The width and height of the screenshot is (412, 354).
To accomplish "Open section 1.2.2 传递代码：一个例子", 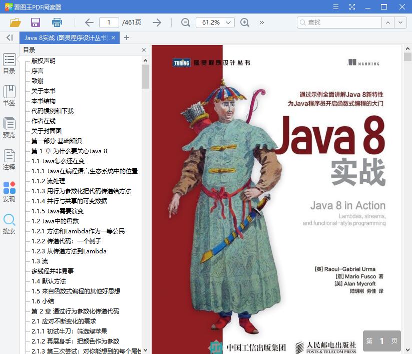I will coord(66,241).
